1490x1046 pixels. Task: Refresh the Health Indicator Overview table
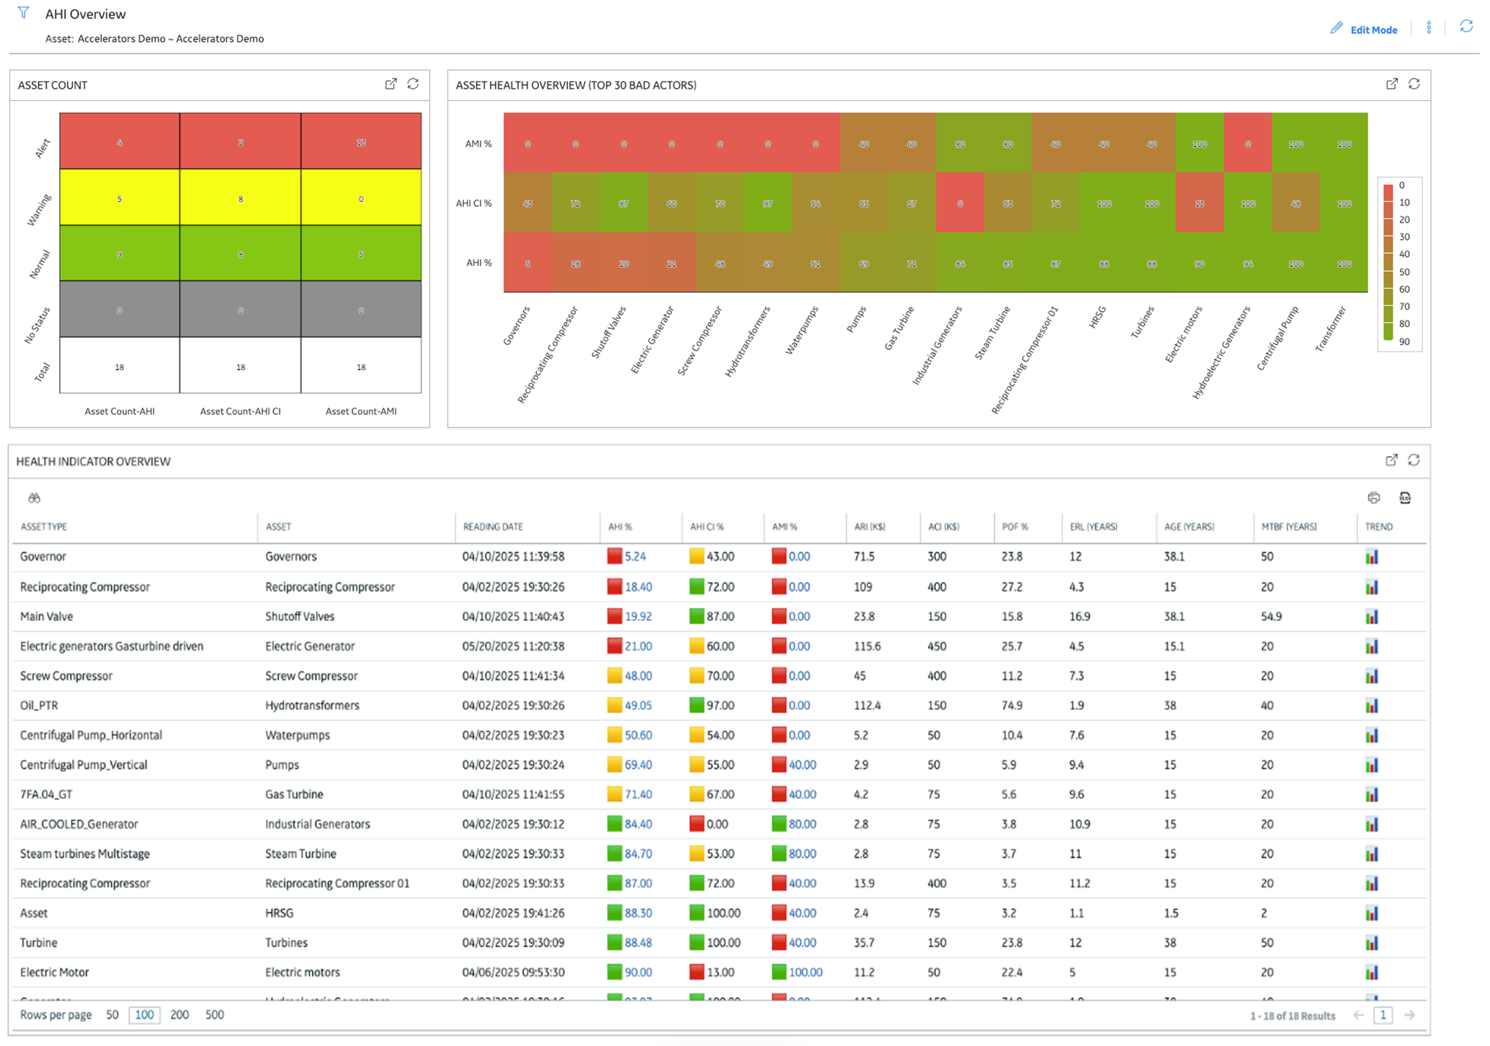[x=1414, y=460]
